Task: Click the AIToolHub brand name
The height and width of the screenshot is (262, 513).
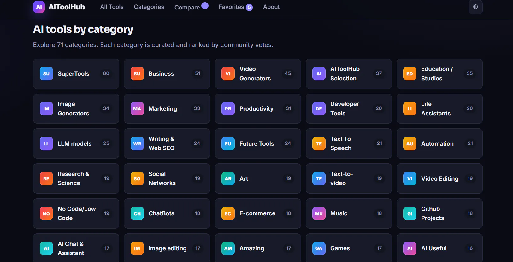Action: 67,7
